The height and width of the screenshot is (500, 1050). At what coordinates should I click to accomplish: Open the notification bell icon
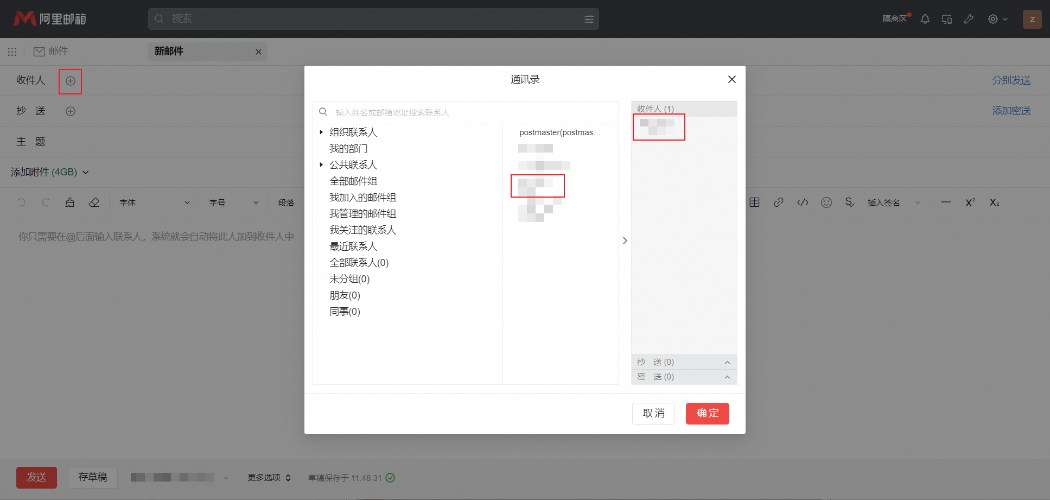click(925, 19)
